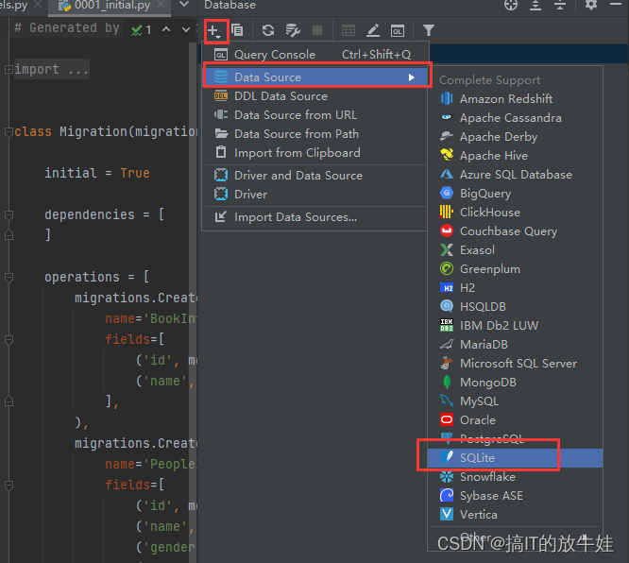Select Couchbase Query data source
The height and width of the screenshot is (563, 629).
(516, 231)
